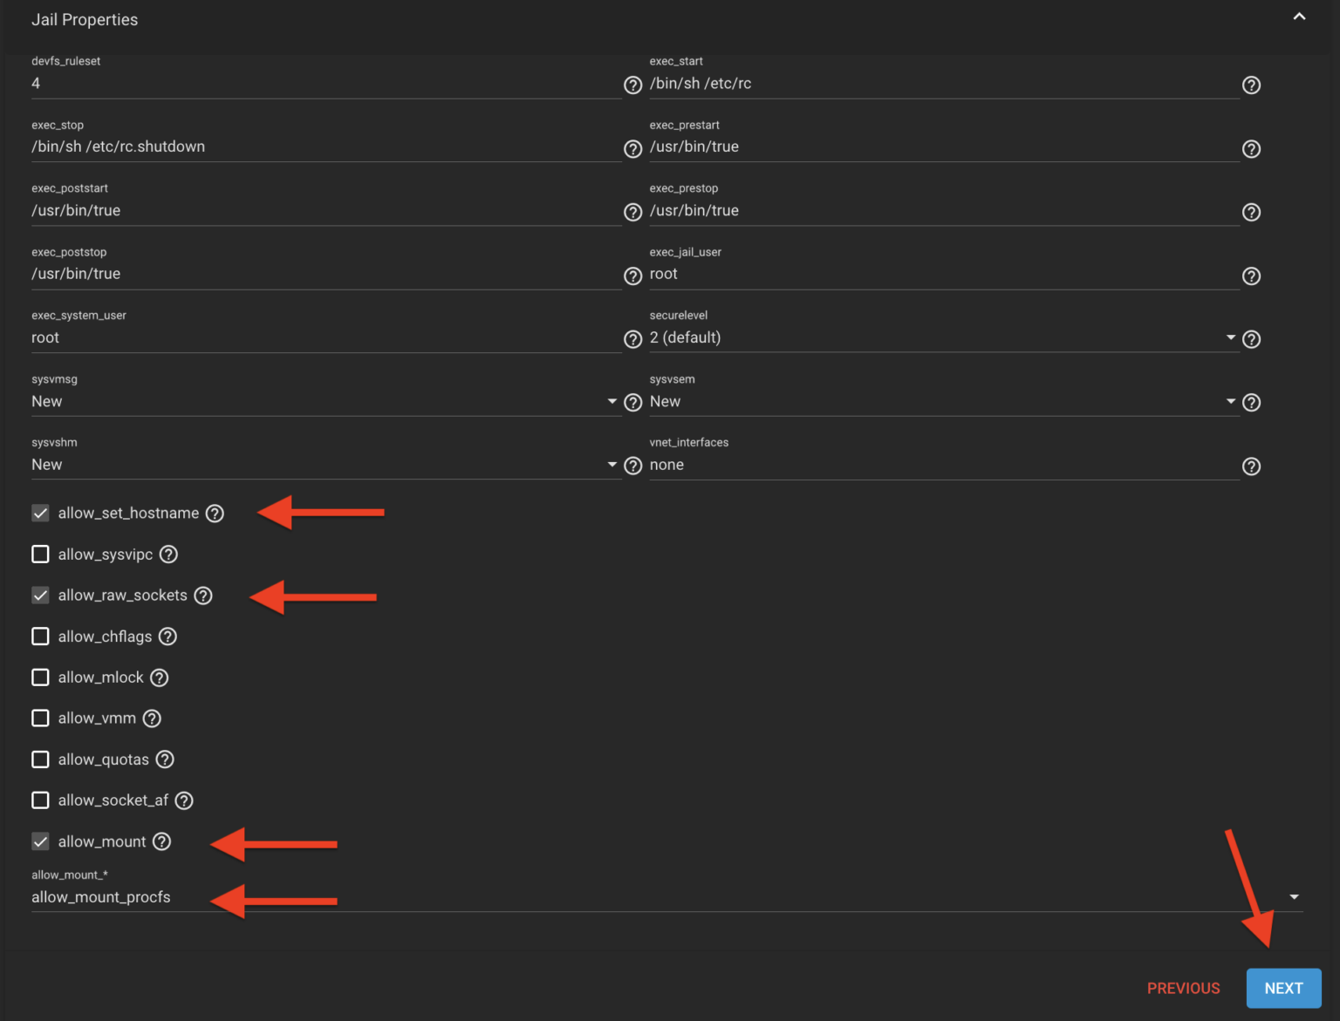Open help for exec_start field

1251,85
